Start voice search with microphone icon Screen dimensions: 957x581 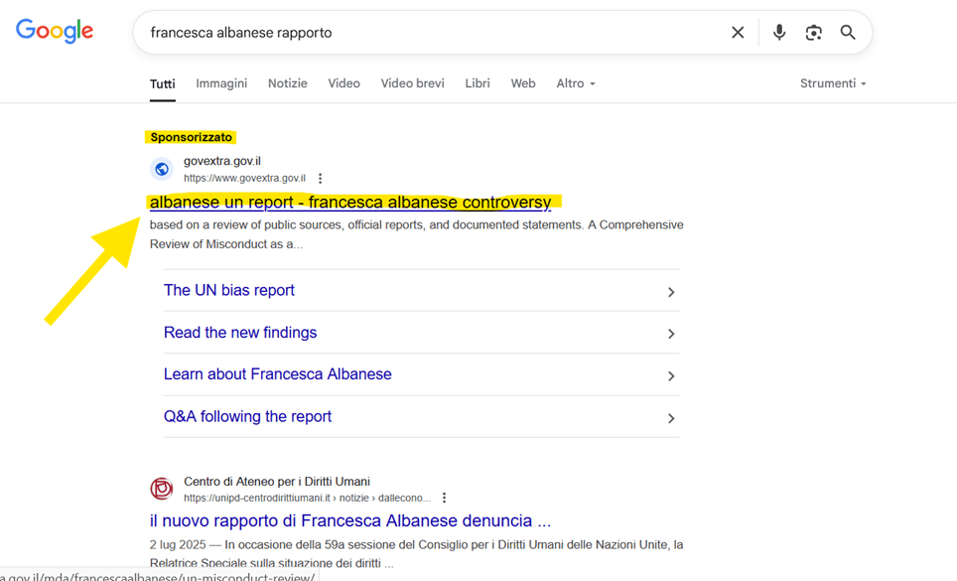click(x=779, y=33)
